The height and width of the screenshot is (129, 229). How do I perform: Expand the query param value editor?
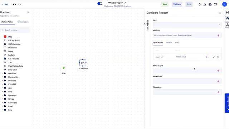tap(214, 57)
